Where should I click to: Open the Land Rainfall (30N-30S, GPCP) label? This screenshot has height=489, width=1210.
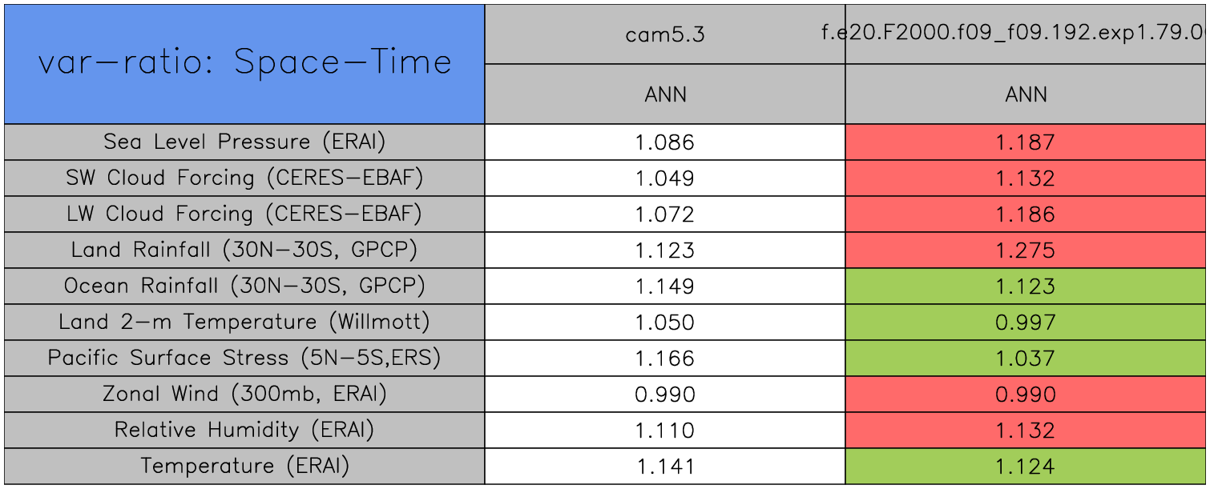click(x=244, y=251)
